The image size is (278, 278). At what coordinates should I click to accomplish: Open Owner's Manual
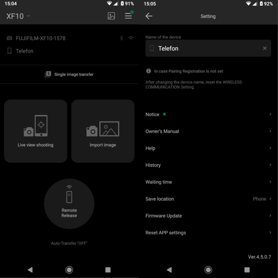[x=208, y=131]
